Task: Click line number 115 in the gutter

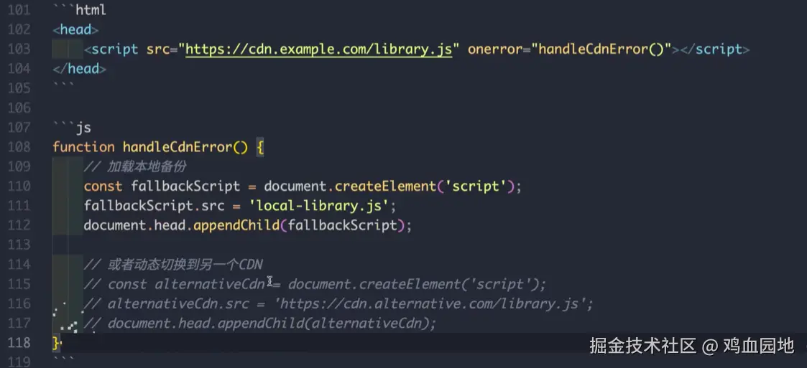Action: click(x=19, y=283)
